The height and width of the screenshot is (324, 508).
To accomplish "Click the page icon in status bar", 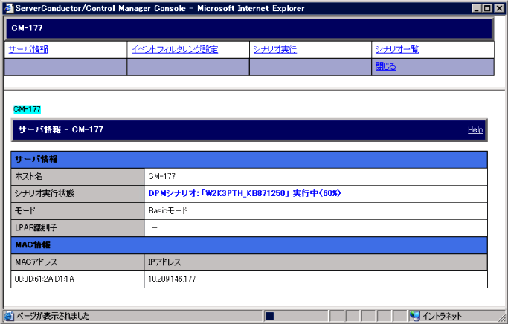I will 8,316.
